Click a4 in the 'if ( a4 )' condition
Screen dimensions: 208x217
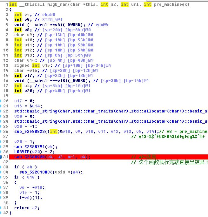(30, 167)
